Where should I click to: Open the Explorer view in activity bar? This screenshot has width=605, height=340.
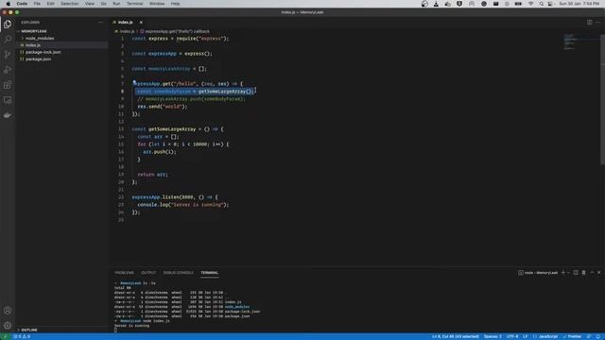(8, 25)
